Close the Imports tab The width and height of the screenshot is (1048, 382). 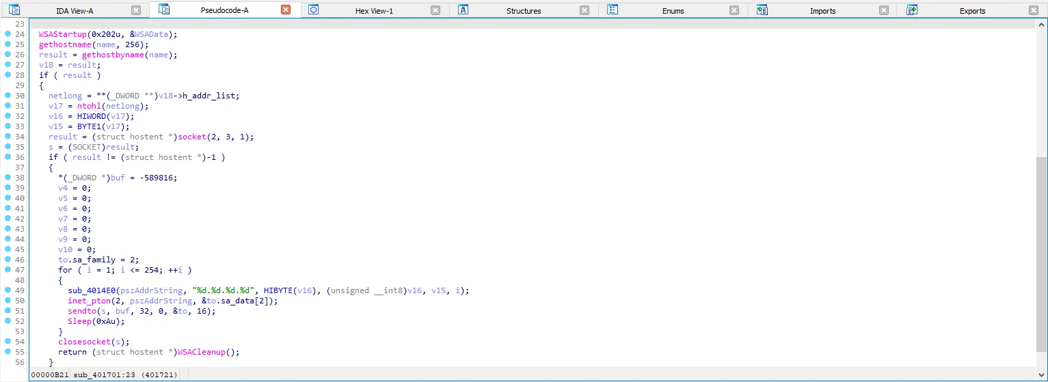point(884,10)
